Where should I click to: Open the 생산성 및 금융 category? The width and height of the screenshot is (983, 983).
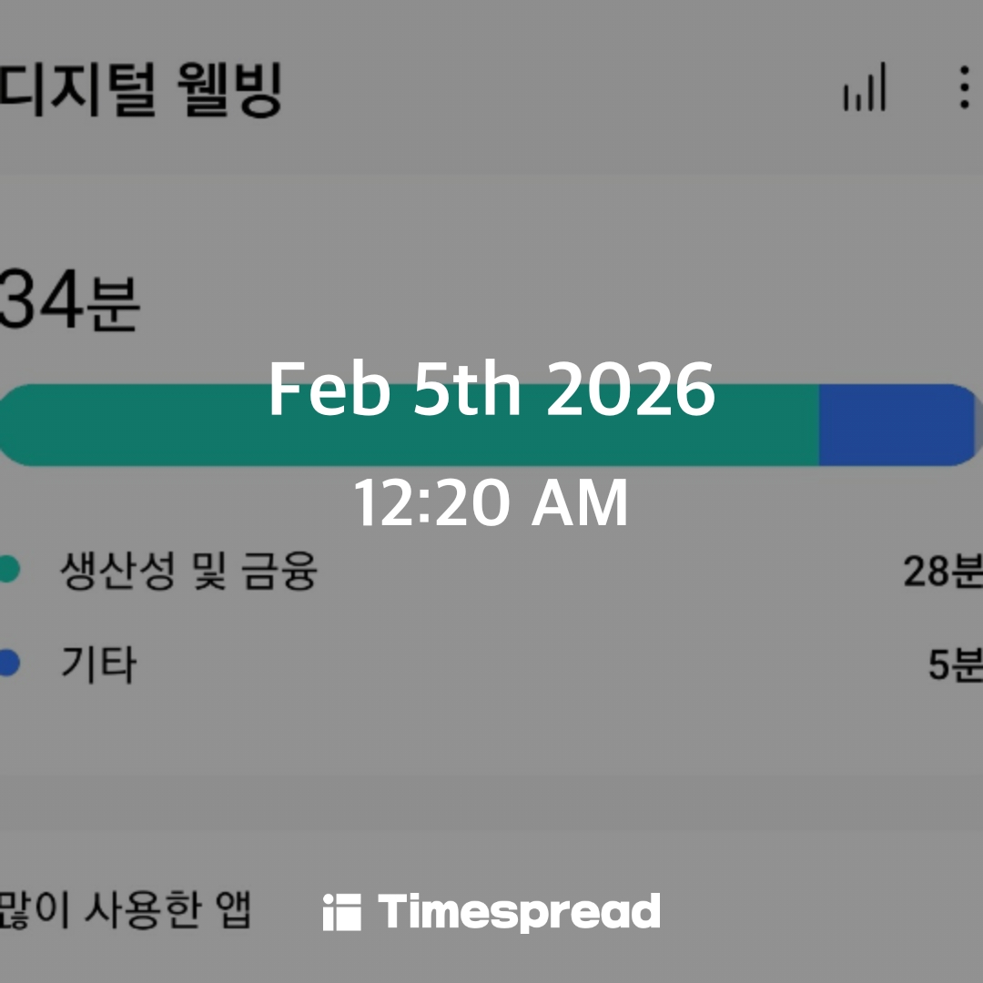(x=188, y=572)
